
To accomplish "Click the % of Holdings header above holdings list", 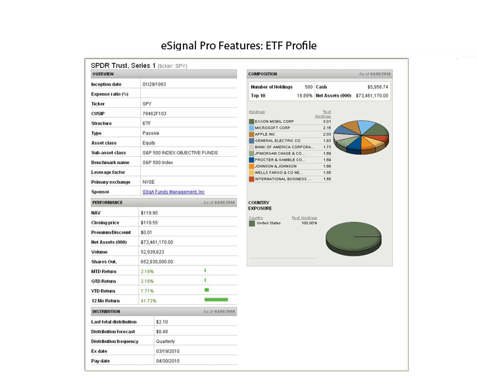I will coord(323,114).
